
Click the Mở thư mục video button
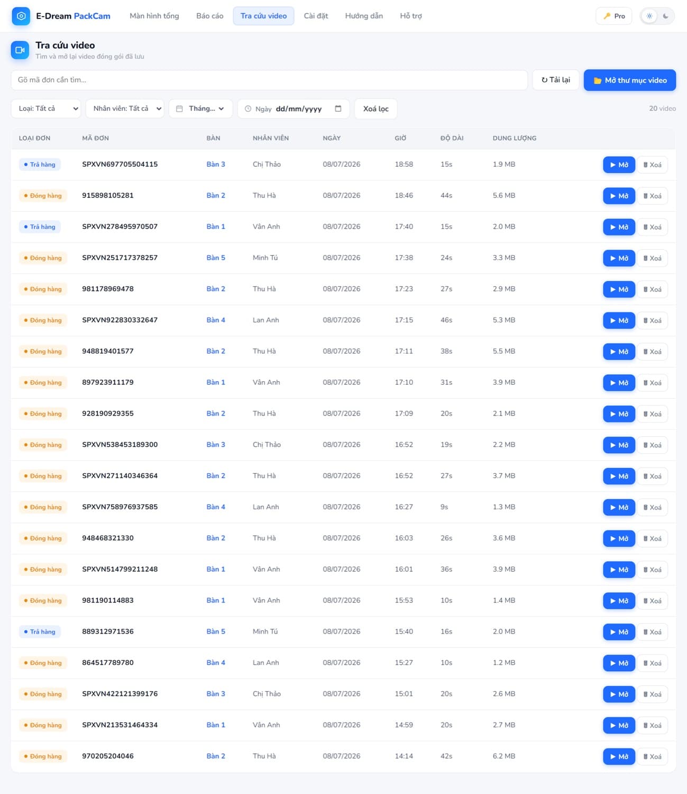point(630,80)
